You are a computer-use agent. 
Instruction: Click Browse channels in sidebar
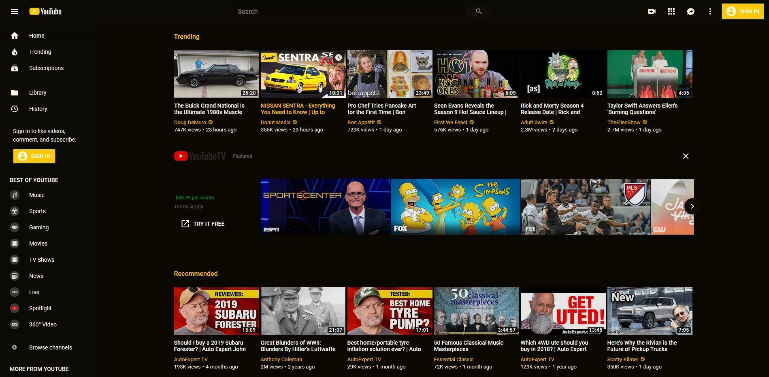pyautogui.click(x=50, y=347)
